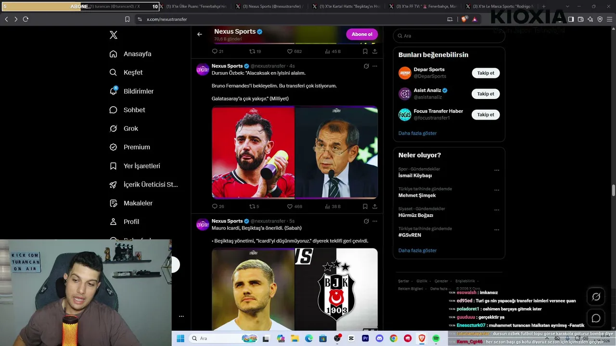
Task: Open Asist Analiz profile avatar
Action: coord(405,94)
